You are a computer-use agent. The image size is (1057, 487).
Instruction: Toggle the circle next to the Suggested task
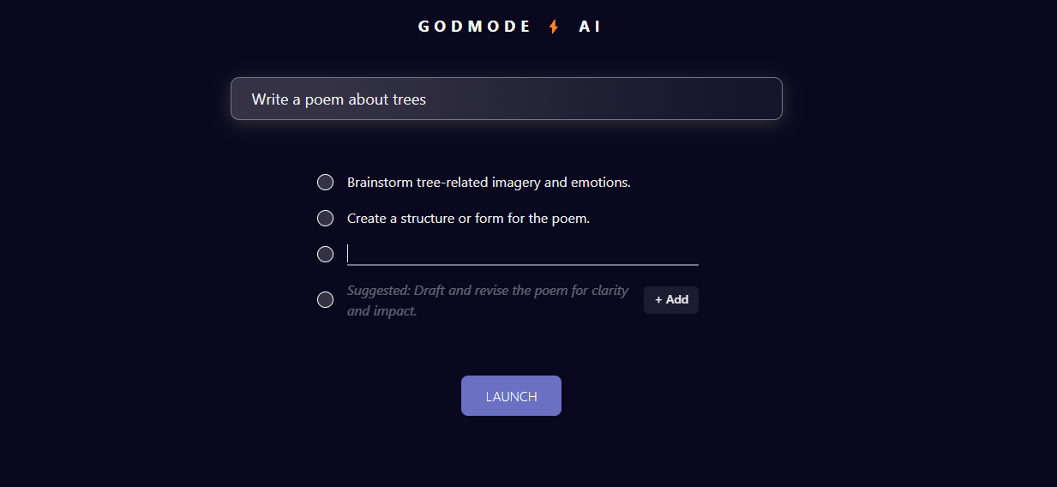[x=326, y=299]
